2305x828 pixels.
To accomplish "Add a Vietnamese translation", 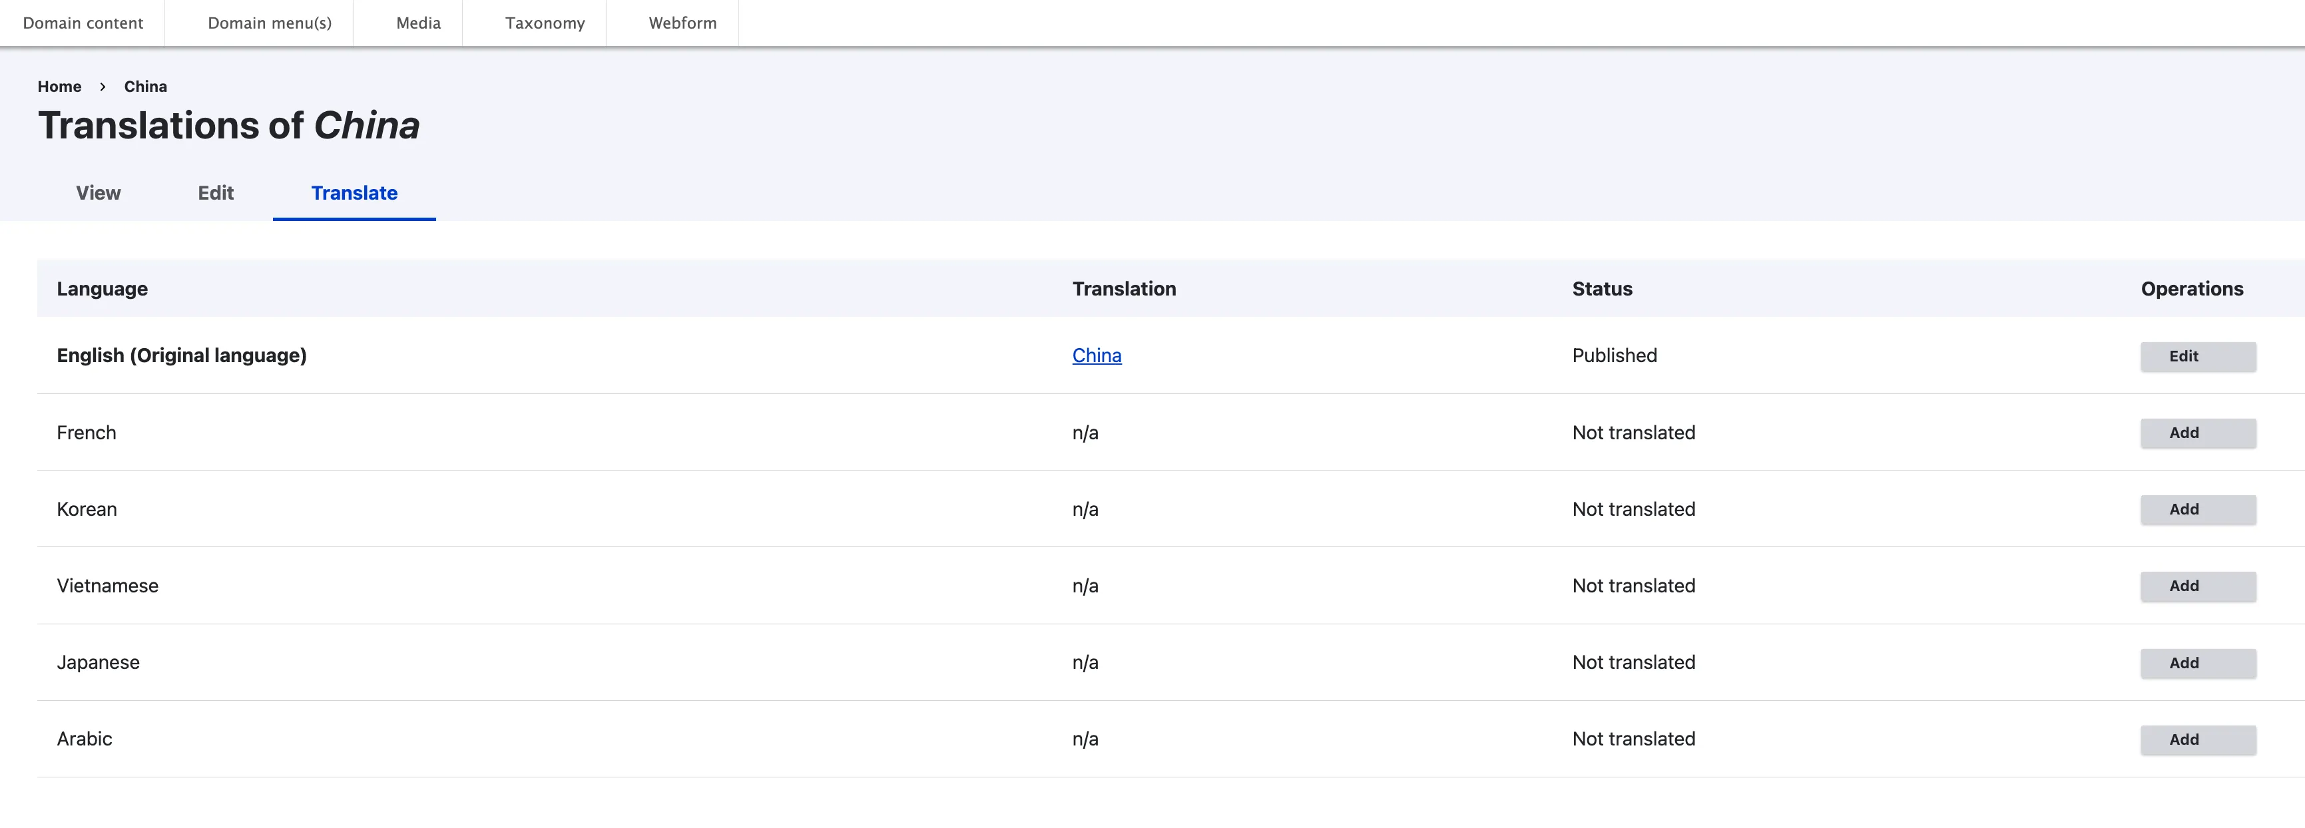I will [x=2196, y=586].
